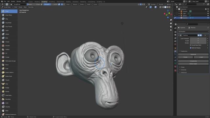Click the Delete Higher button
This screenshot has height=118, width=210.
193,64
